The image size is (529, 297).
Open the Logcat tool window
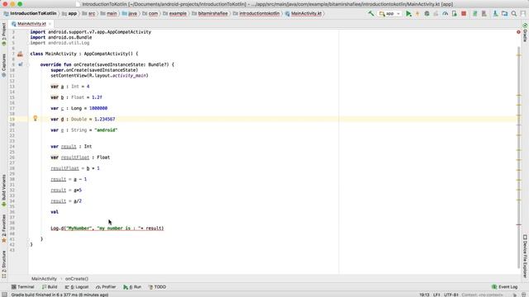(77, 287)
